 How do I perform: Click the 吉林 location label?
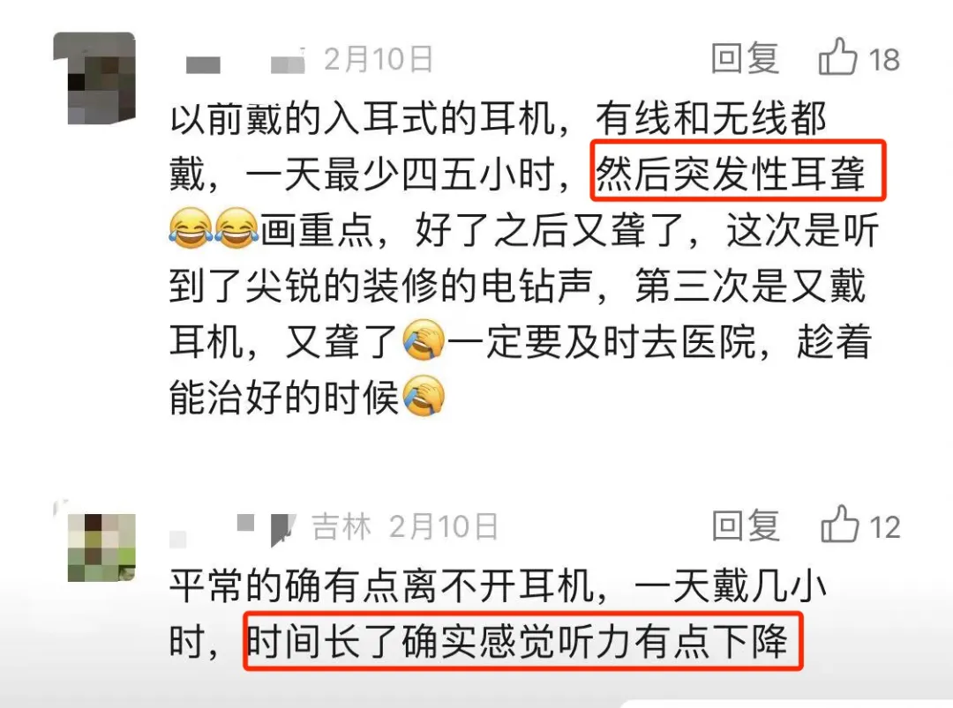pyautogui.click(x=341, y=526)
